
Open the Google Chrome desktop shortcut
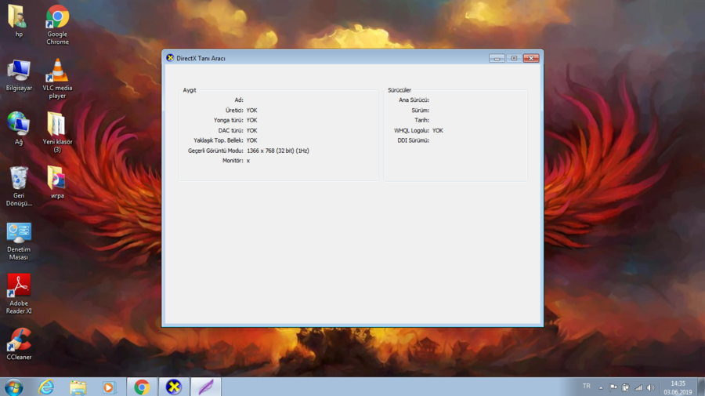point(57,25)
